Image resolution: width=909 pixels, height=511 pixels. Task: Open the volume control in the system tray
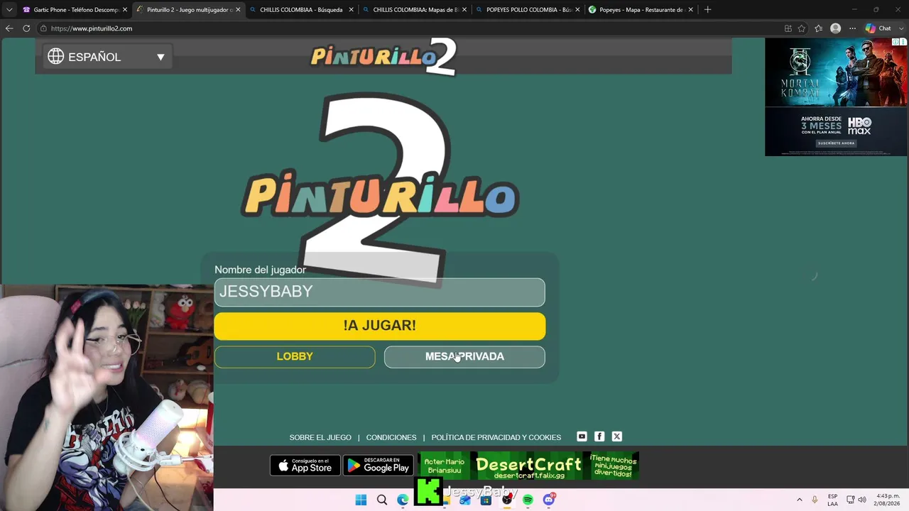[x=862, y=500]
